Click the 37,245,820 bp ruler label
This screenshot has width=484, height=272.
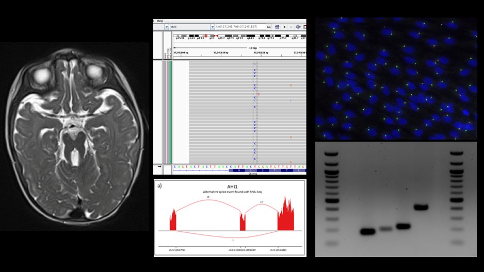point(261,53)
